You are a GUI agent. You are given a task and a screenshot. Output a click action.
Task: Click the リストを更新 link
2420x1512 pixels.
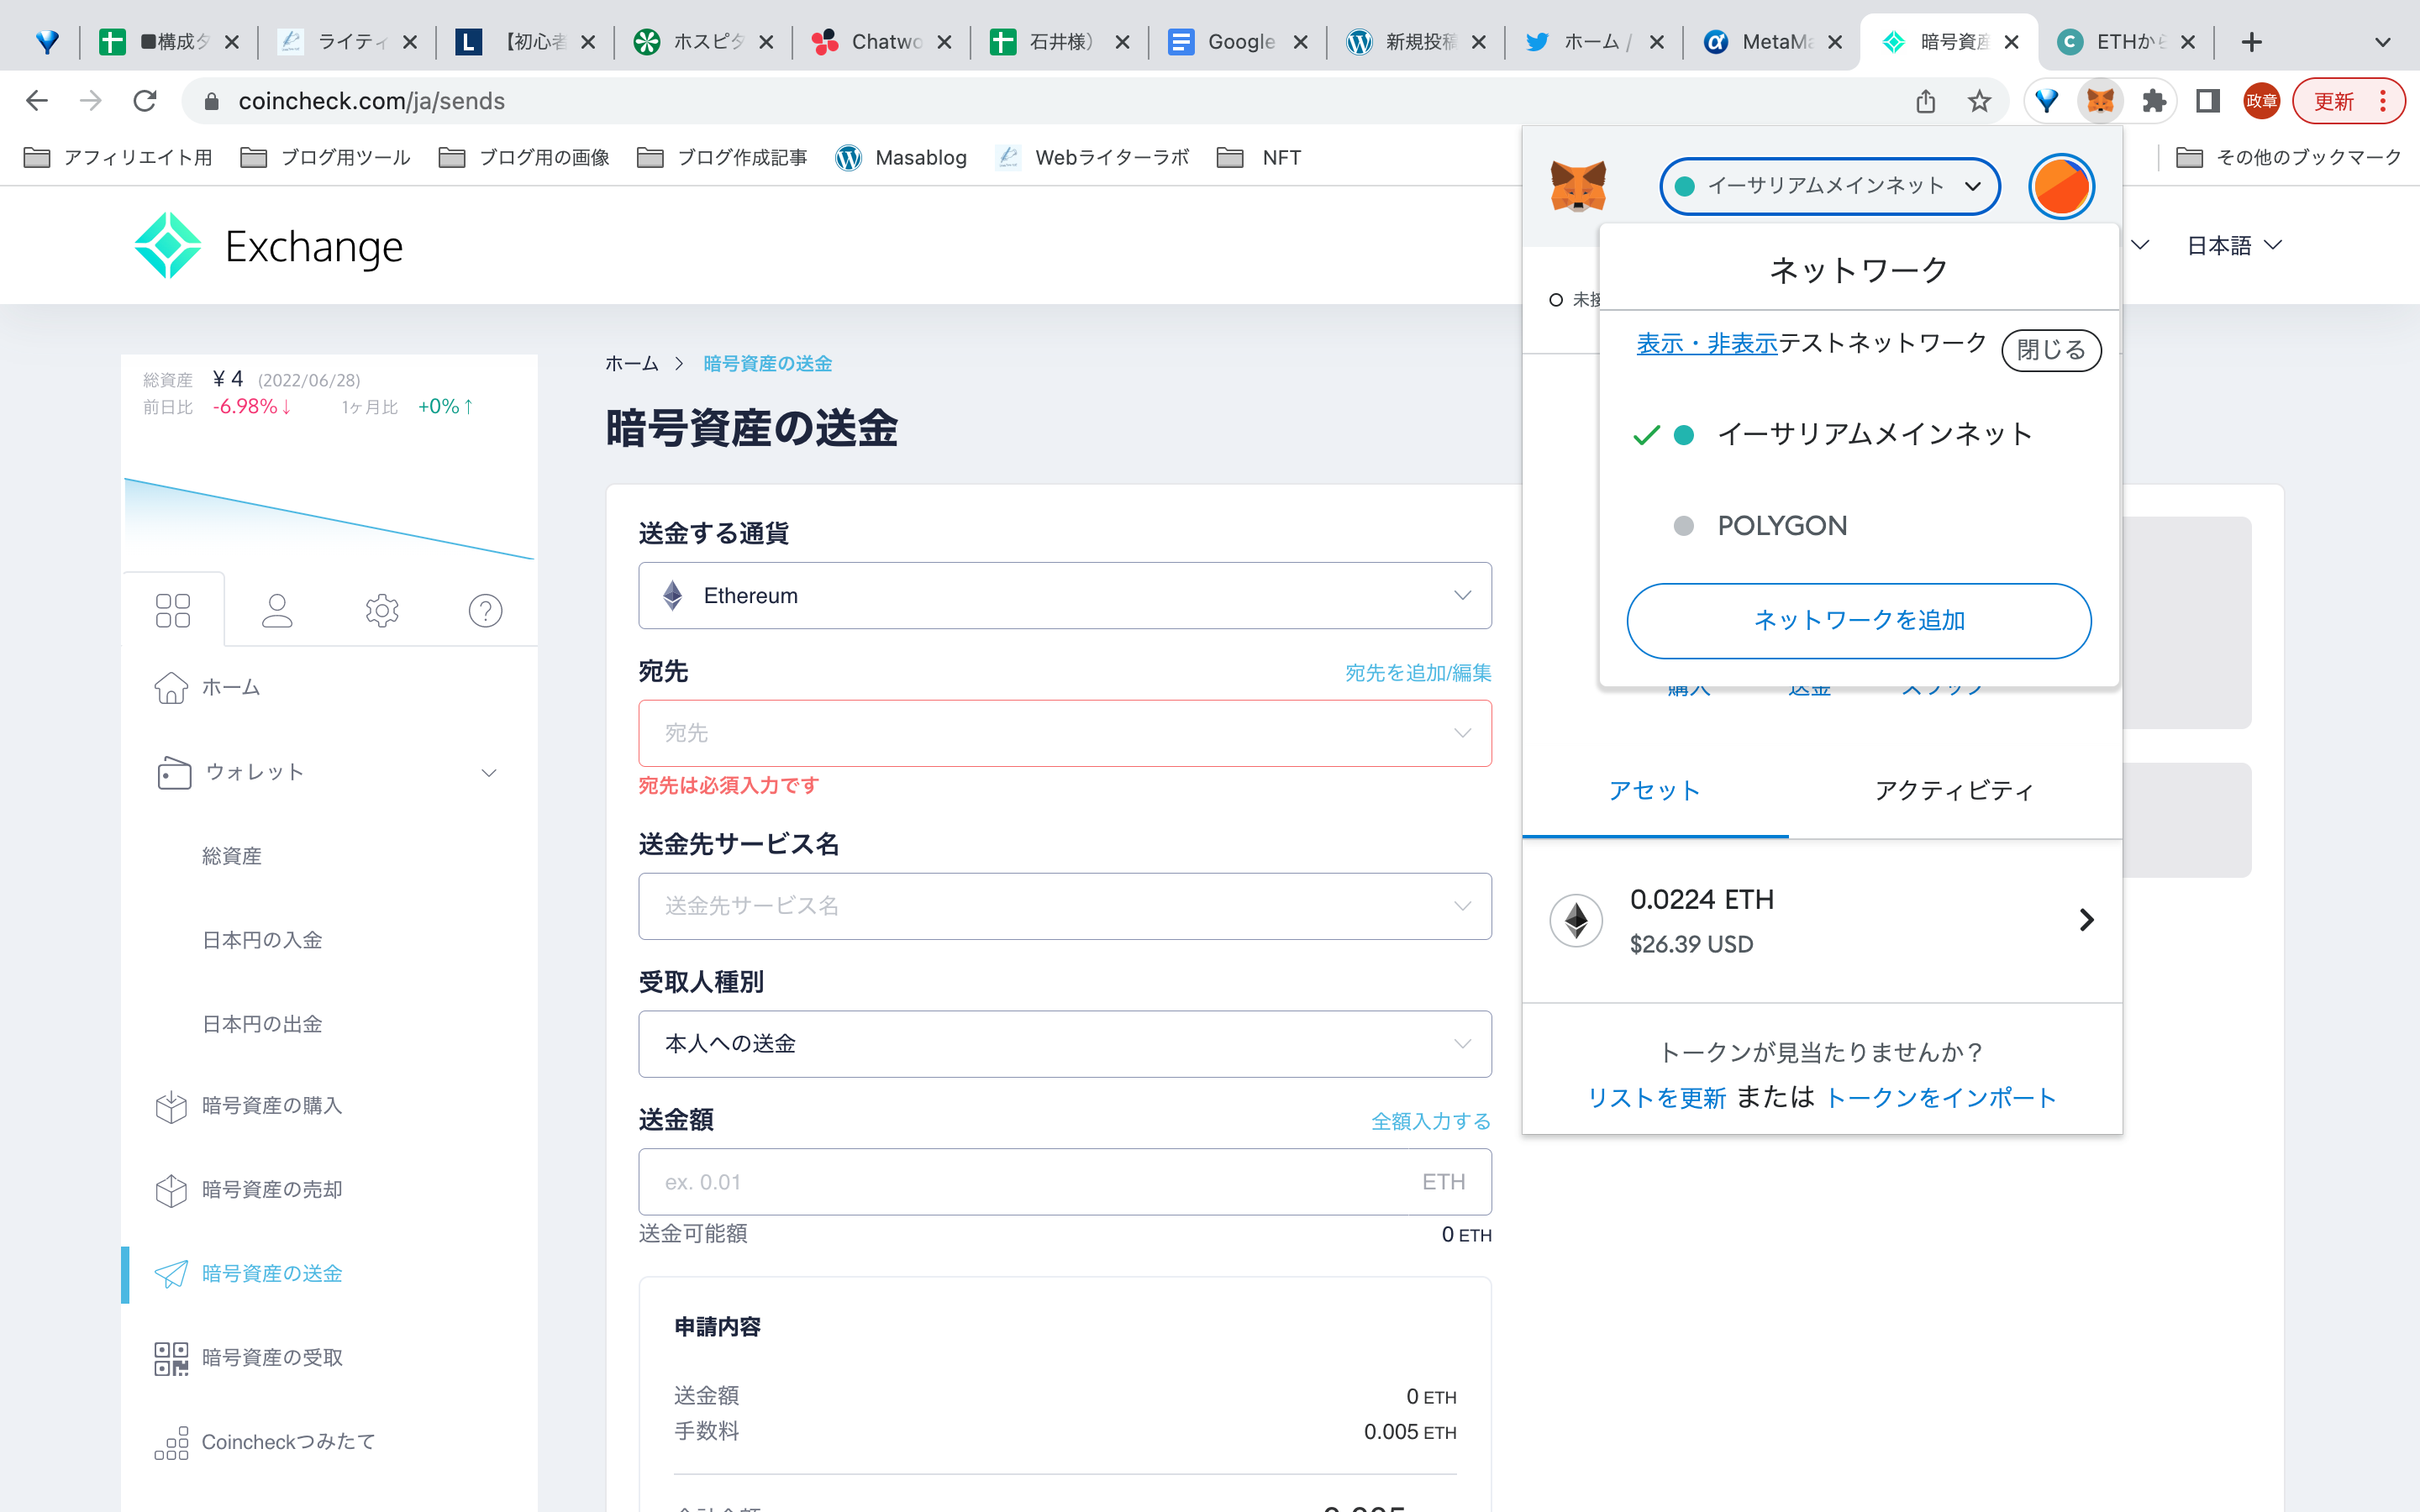[x=1657, y=1098]
